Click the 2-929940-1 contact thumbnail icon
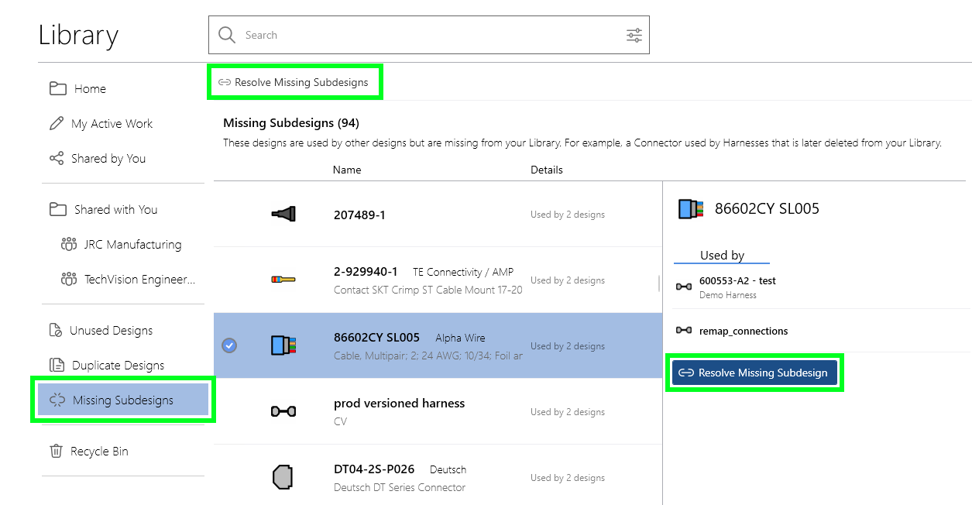Viewport: 972px width, 505px height. click(x=283, y=280)
